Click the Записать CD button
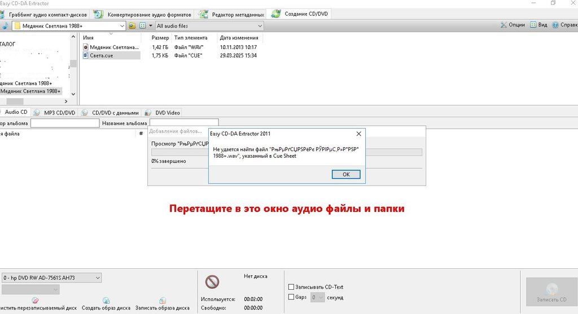578x314 pixels. point(551,291)
